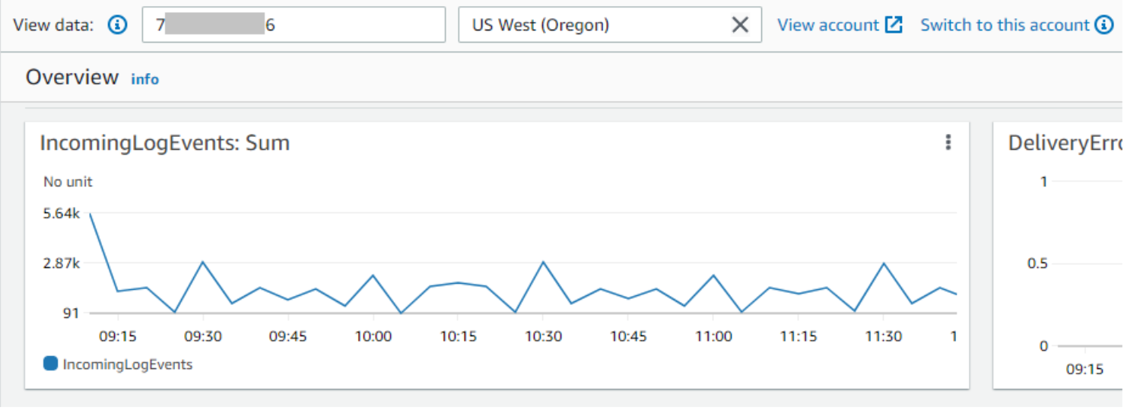The width and height of the screenshot is (1124, 410).
Task: Open the IncomingLogEvents widget three-dot menu
Action: coord(948,142)
